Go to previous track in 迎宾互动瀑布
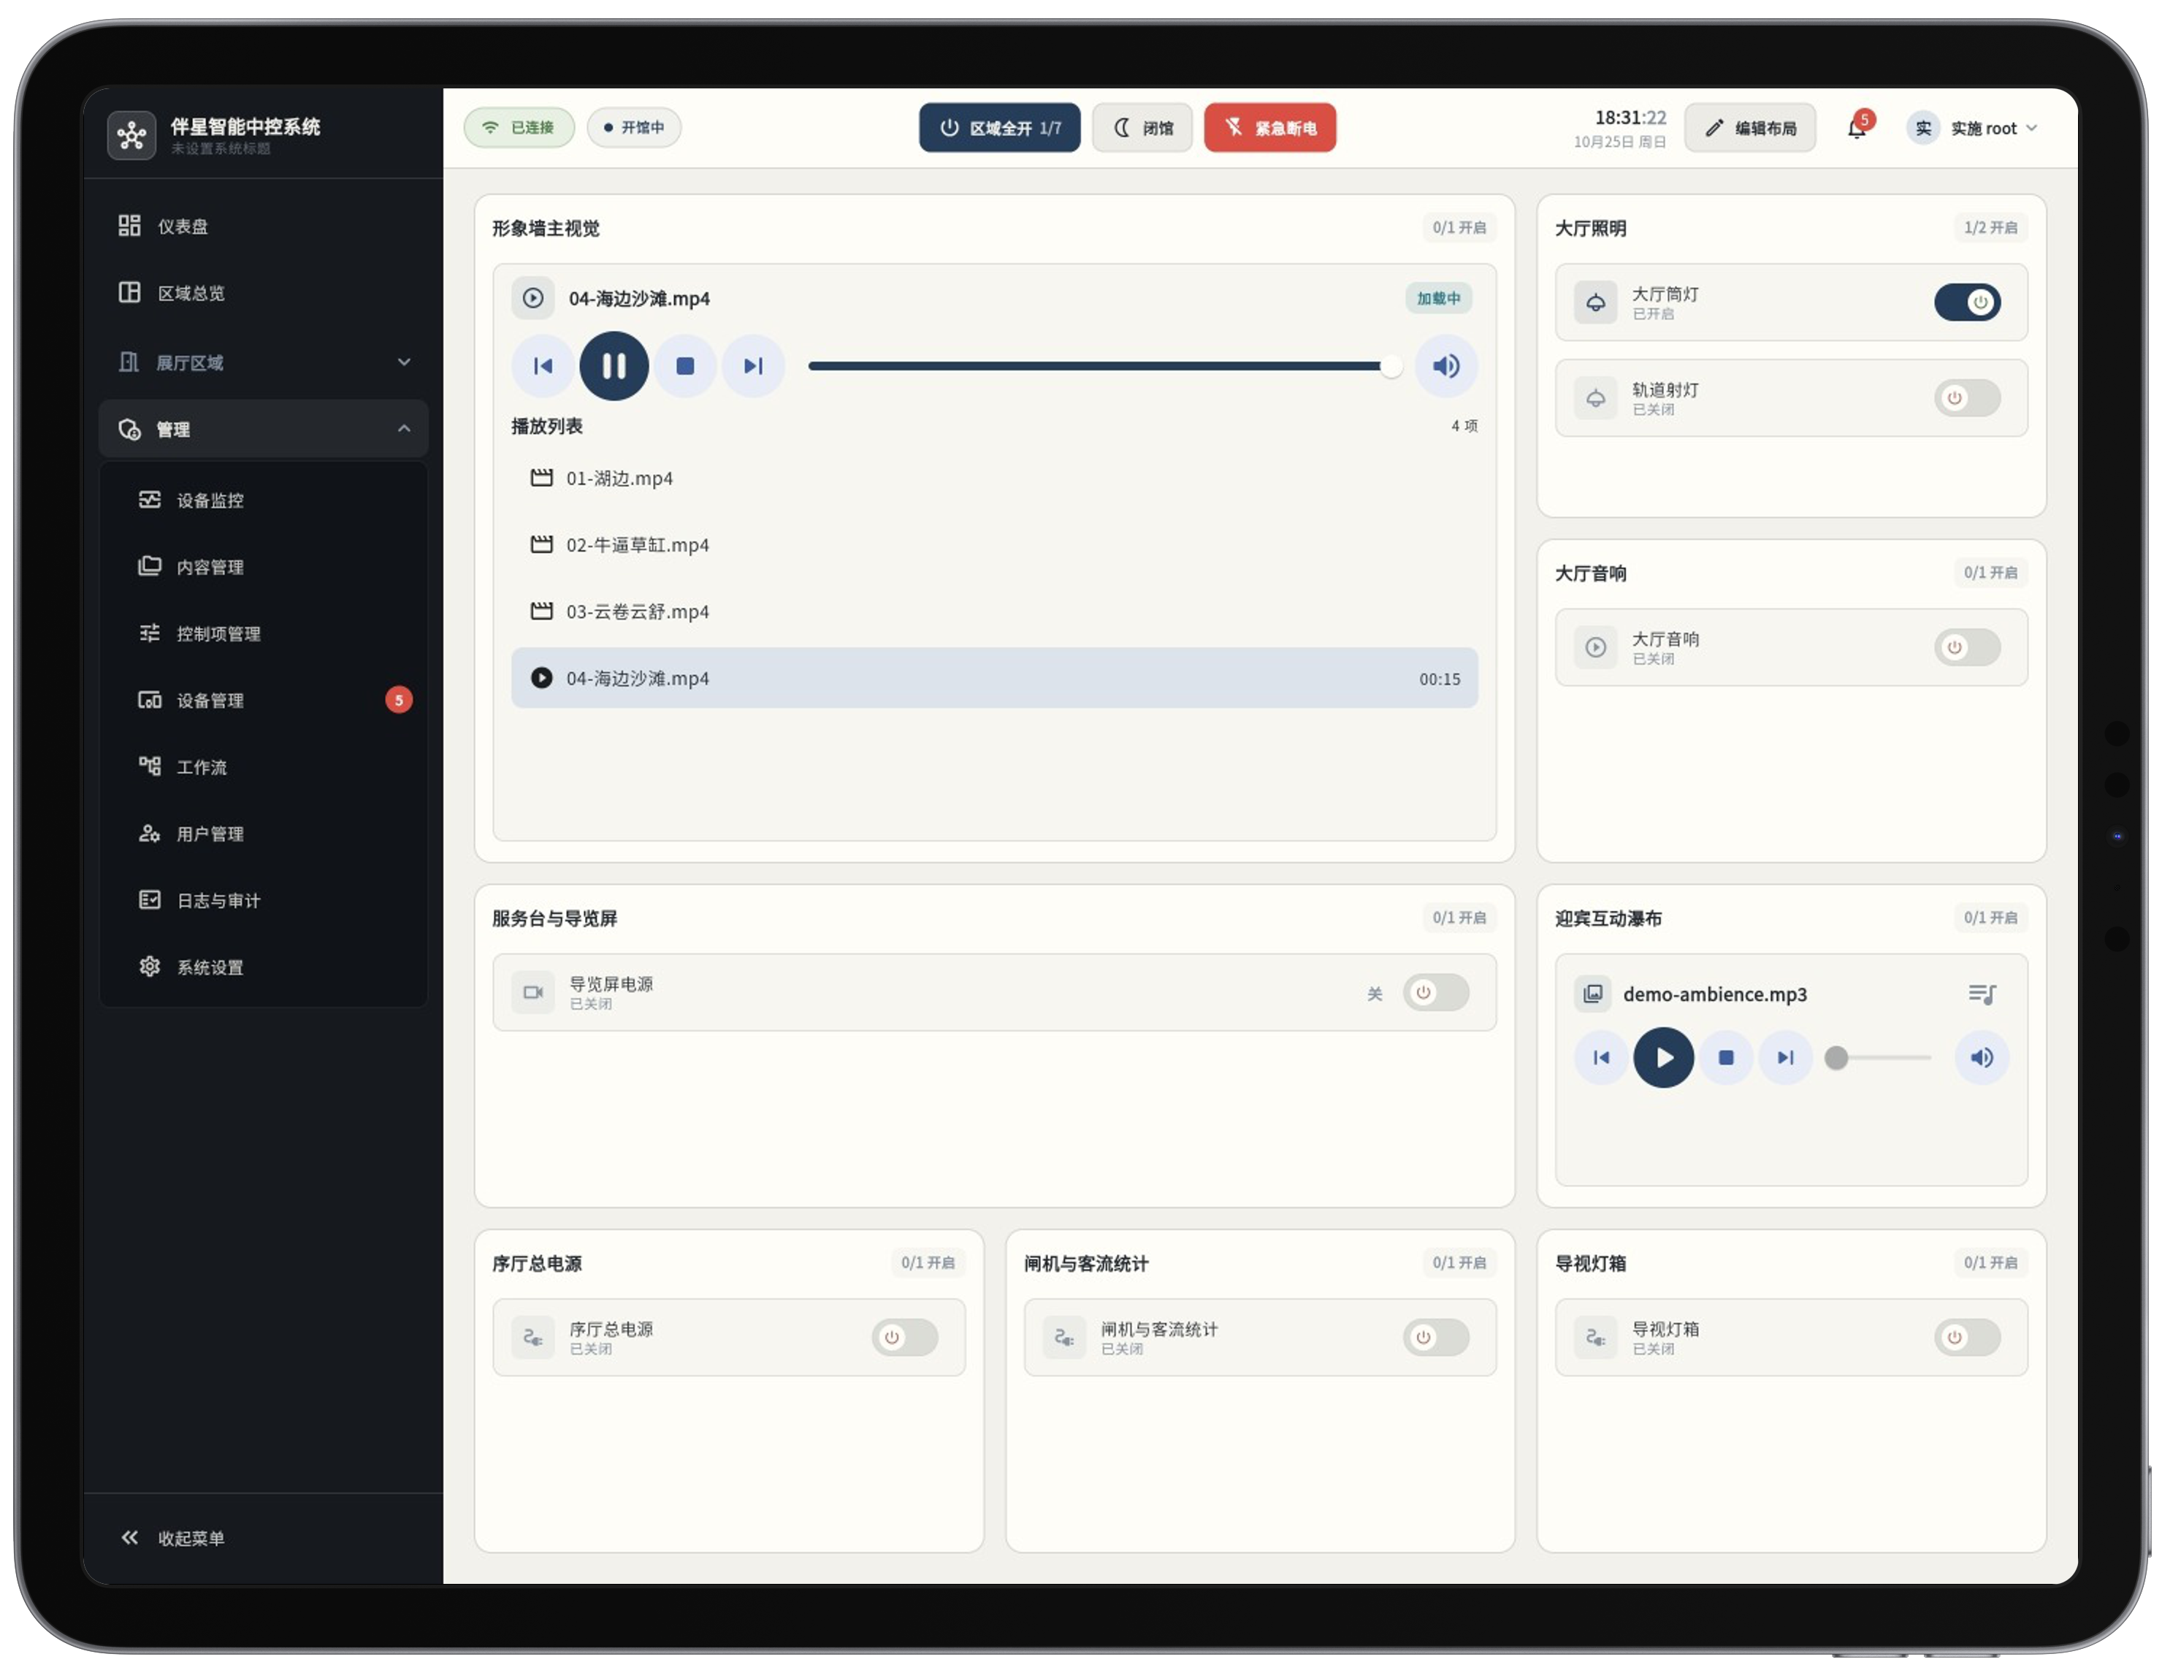The width and height of the screenshot is (2162, 1673). click(1601, 1057)
